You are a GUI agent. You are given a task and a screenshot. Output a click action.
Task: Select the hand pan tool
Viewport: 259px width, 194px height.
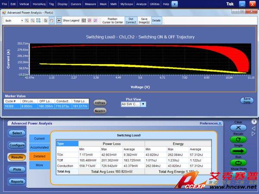pos(52,20)
